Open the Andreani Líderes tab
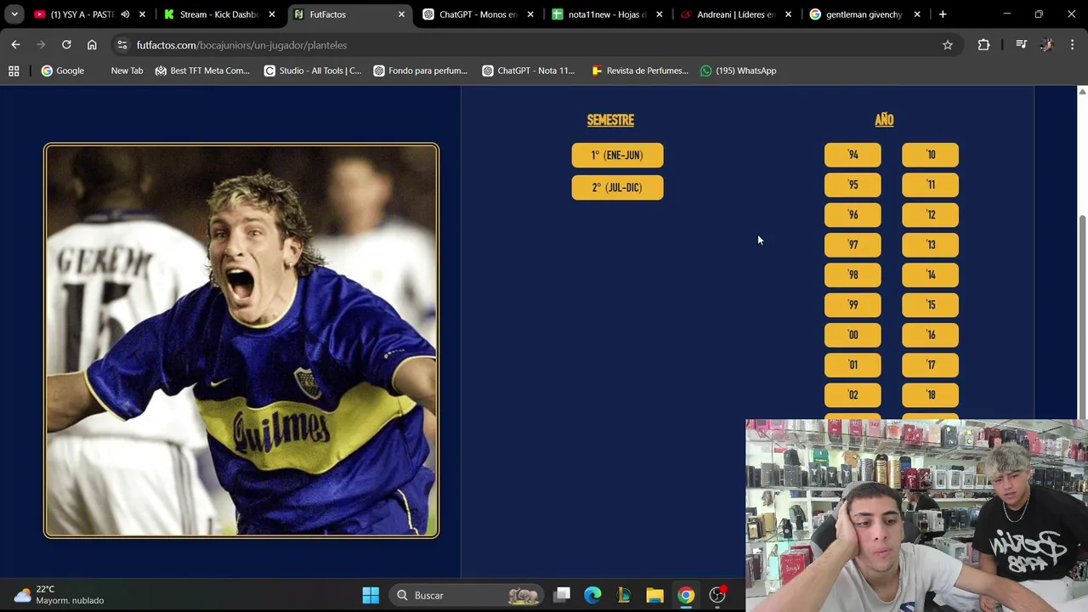This screenshot has height=612, width=1088. (736, 14)
